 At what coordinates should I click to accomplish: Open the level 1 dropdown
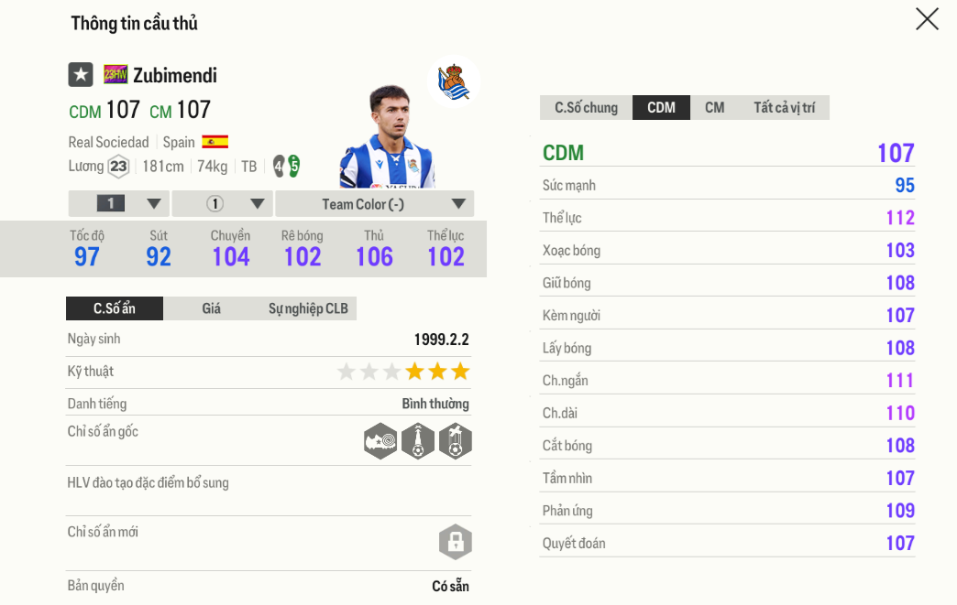click(118, 203)
